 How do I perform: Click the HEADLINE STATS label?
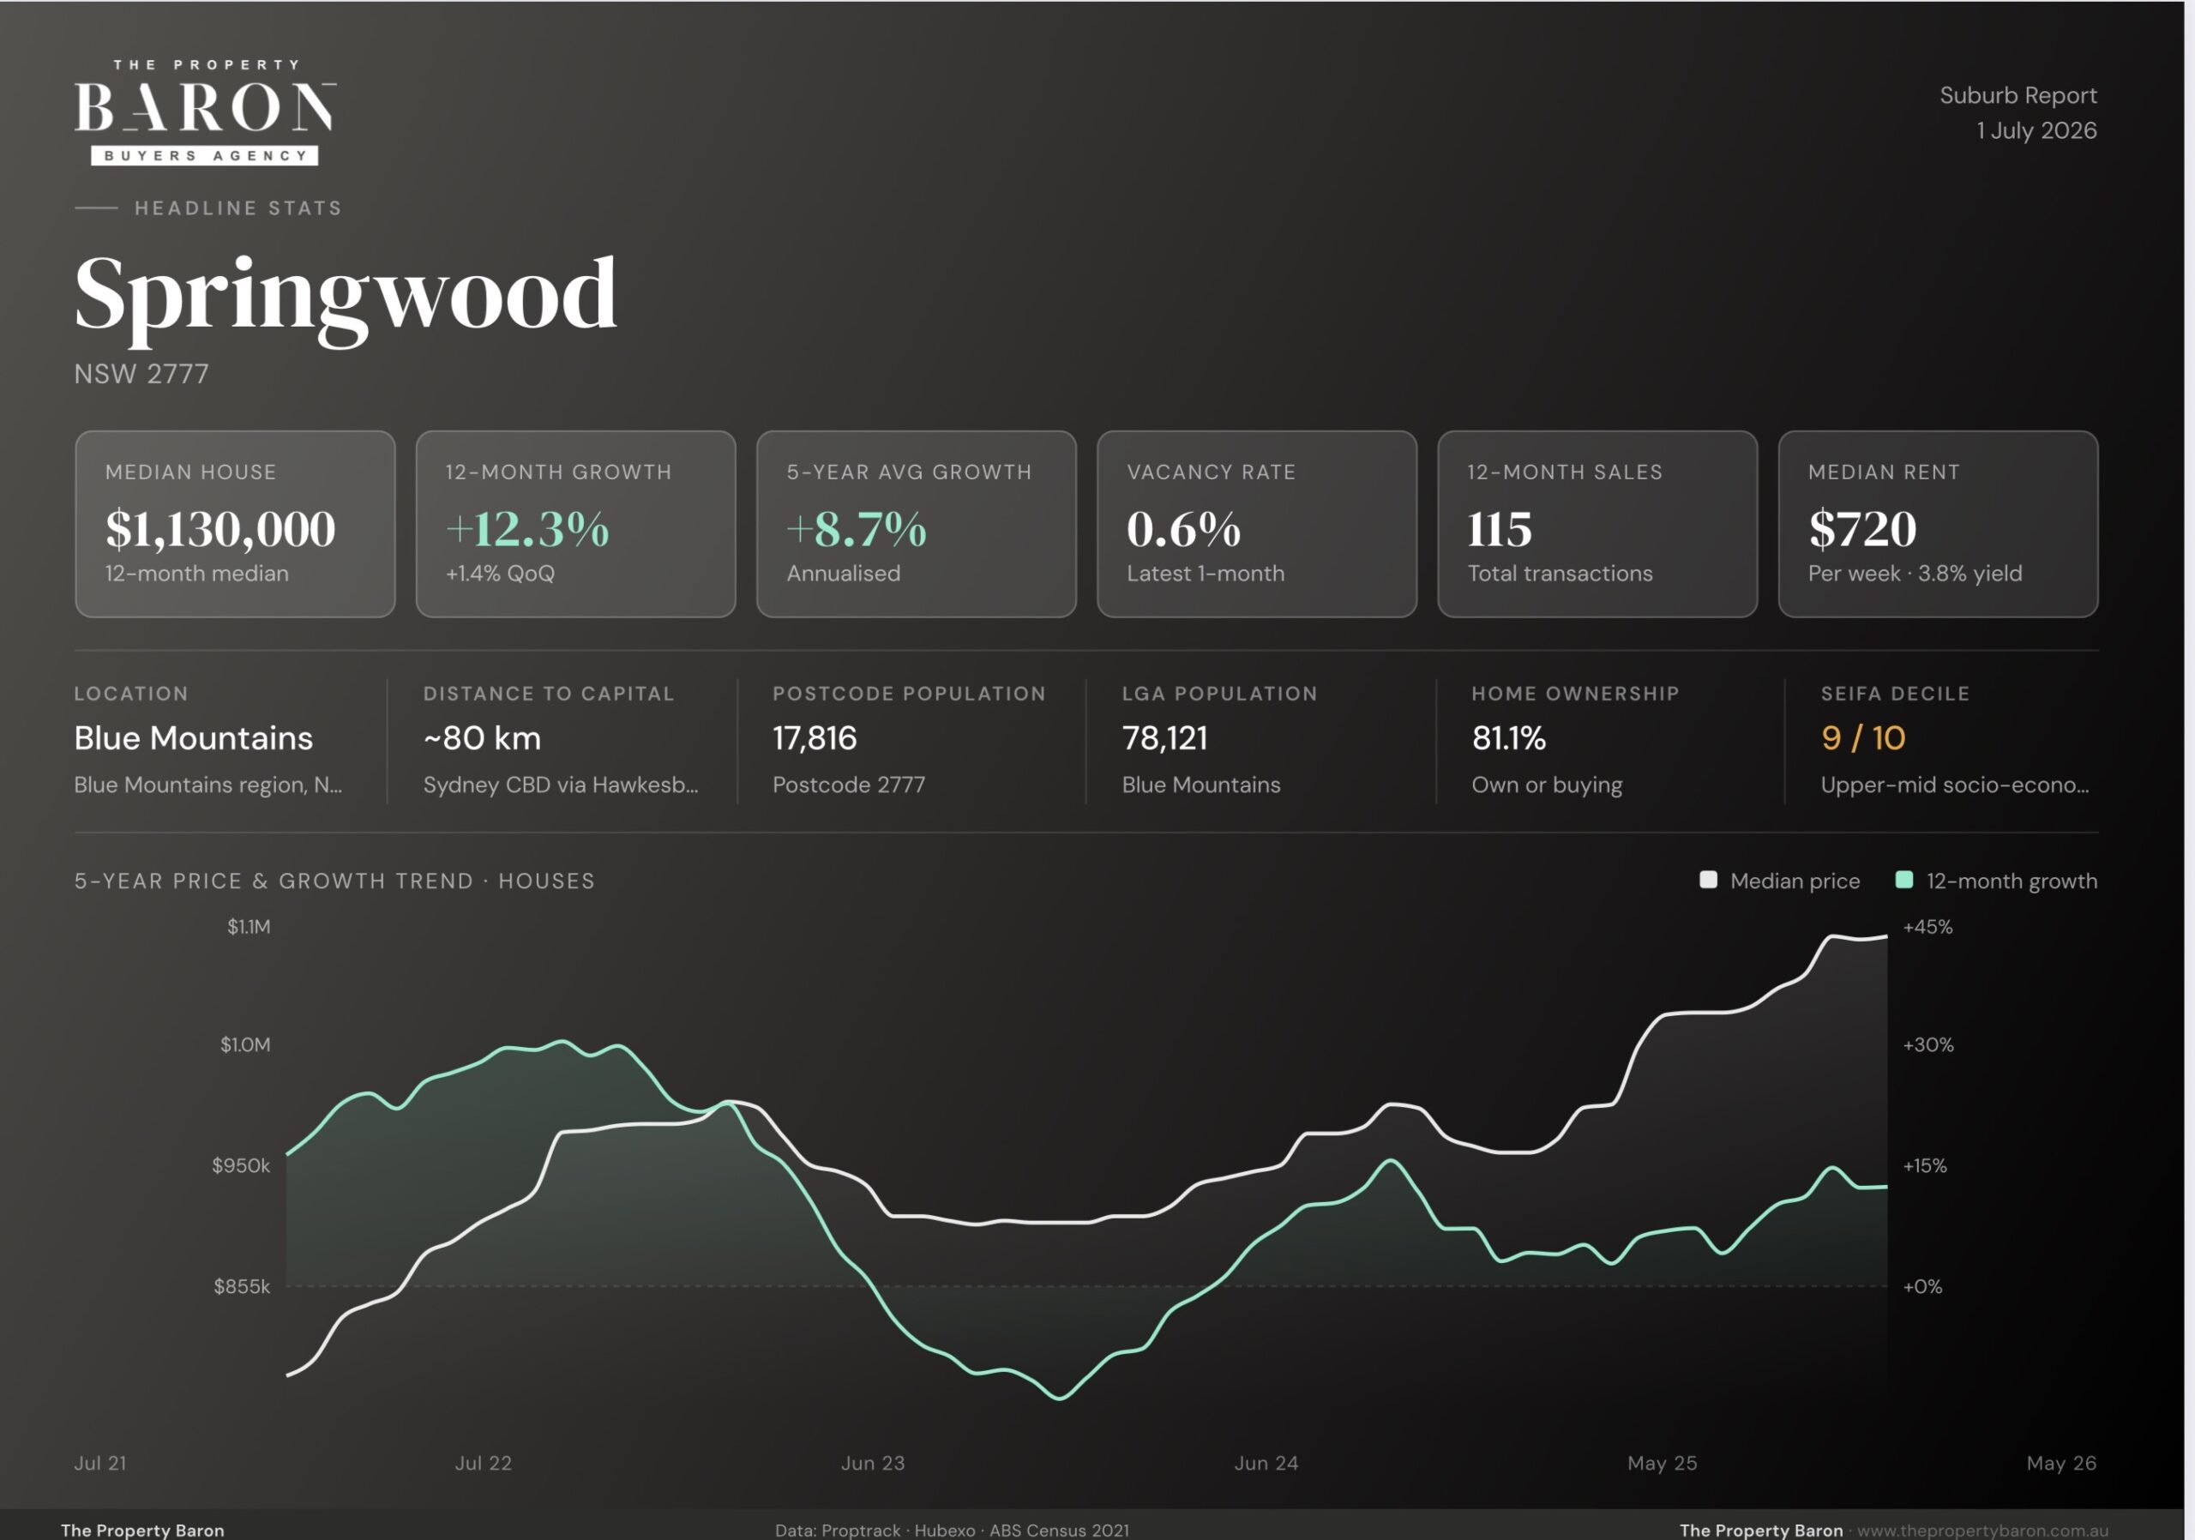click(x=238, y=208)
